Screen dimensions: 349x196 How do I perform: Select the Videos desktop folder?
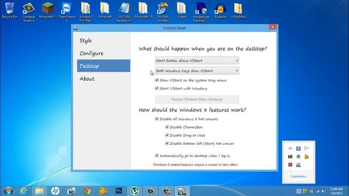click(182, 10)
